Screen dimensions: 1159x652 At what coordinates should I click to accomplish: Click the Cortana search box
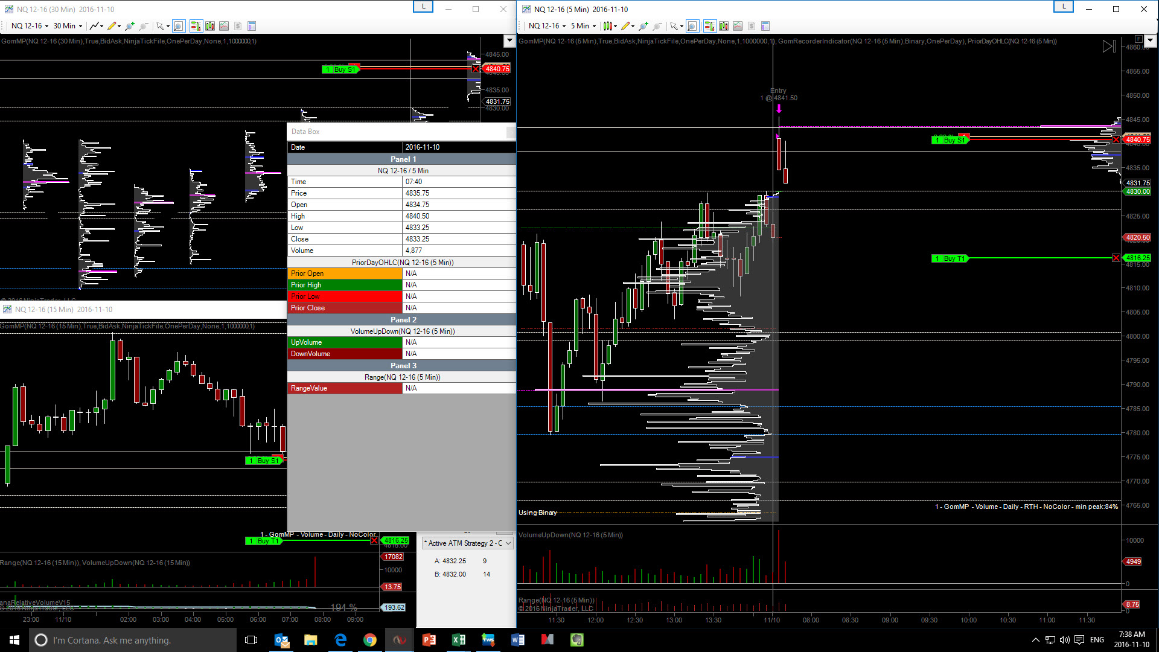tap(133, 640)
